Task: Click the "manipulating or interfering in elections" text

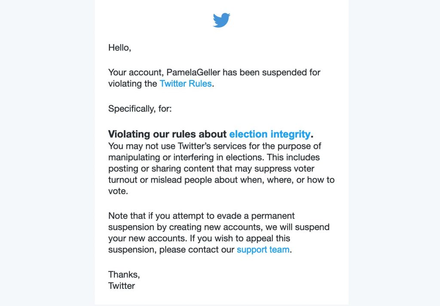Action: pos(186,157)
